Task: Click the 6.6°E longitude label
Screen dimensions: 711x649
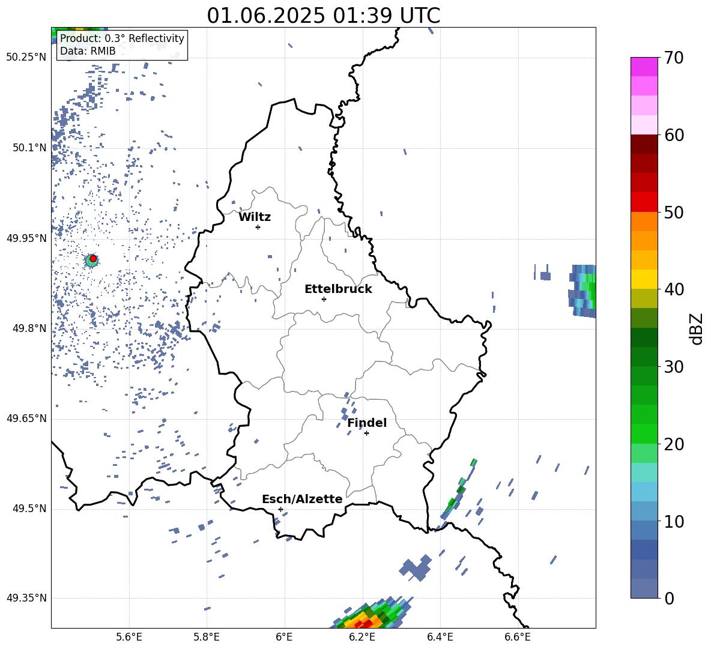Action: [518, 637]
